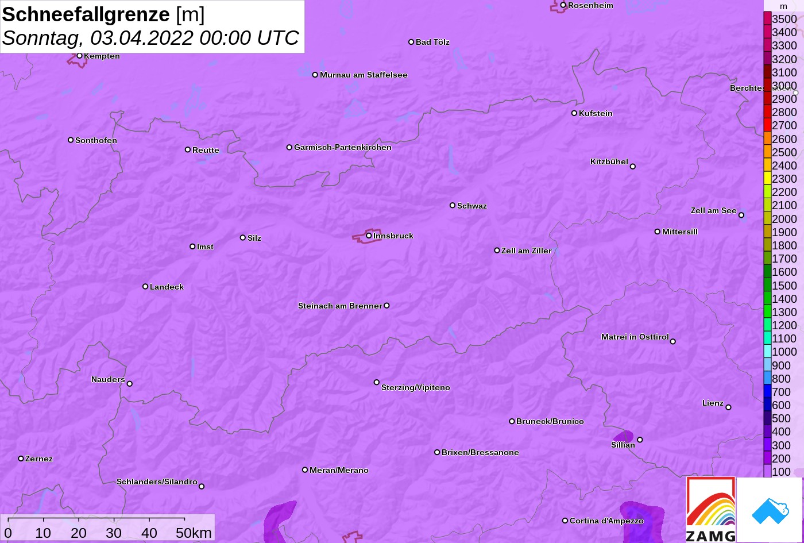Click the Mittersill map marker
This screenshot has height=543, width=804.
tap(658, 232)
